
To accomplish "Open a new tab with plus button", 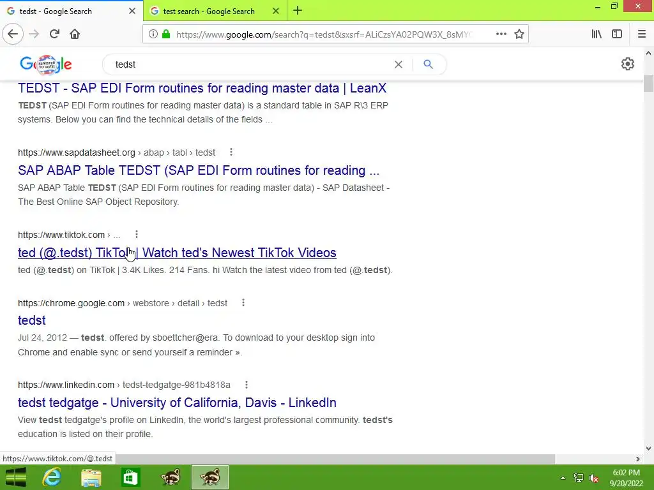I will click(298, 11).
